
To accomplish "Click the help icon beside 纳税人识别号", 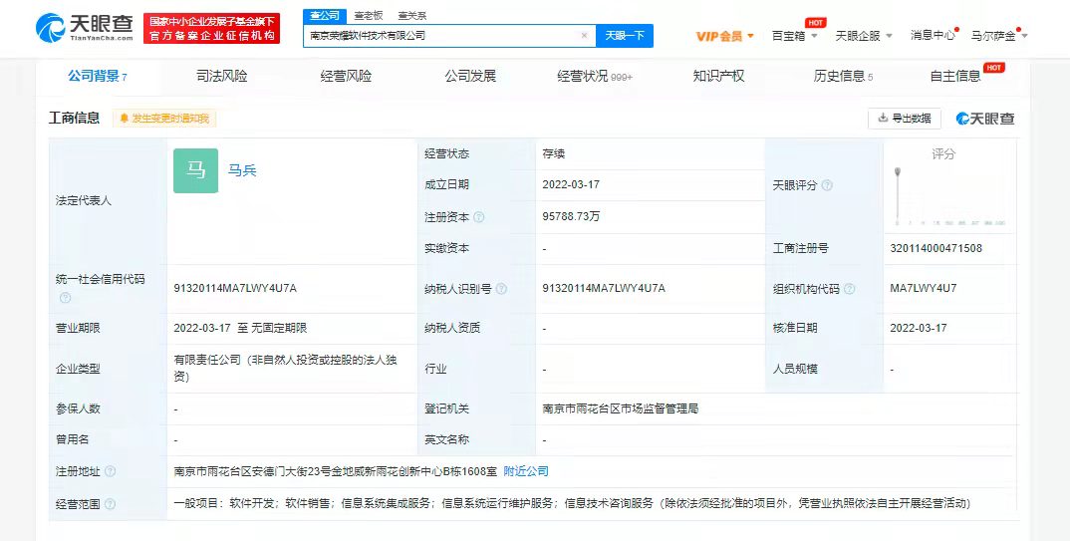I will 501,289.
